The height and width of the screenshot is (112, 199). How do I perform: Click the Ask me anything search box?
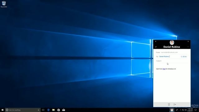click(x=23, y=110)
